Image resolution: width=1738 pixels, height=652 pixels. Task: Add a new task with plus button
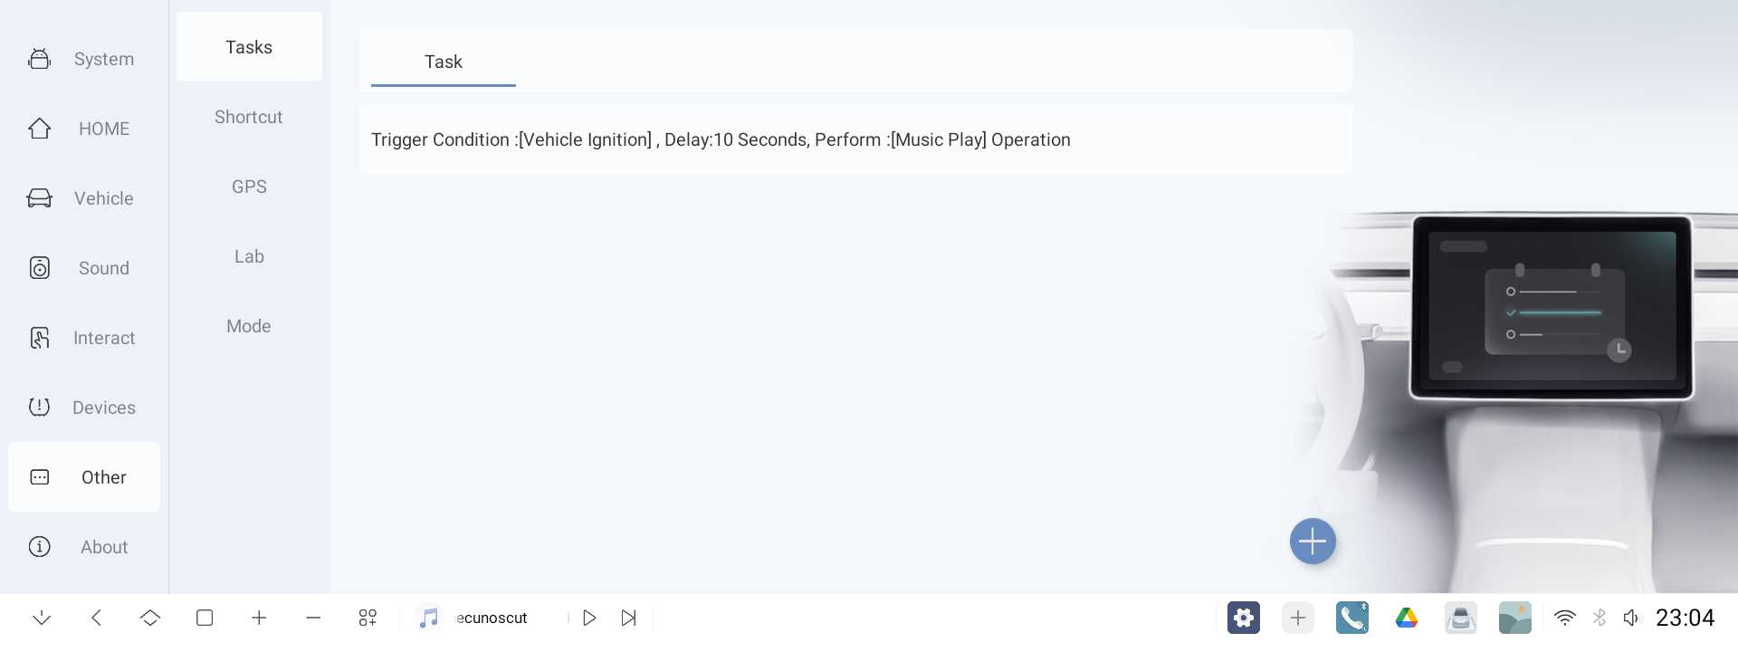1313,542
